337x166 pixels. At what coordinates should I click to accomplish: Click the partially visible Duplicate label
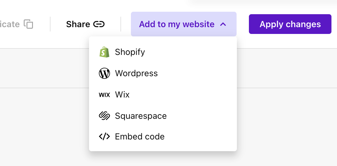10,24
